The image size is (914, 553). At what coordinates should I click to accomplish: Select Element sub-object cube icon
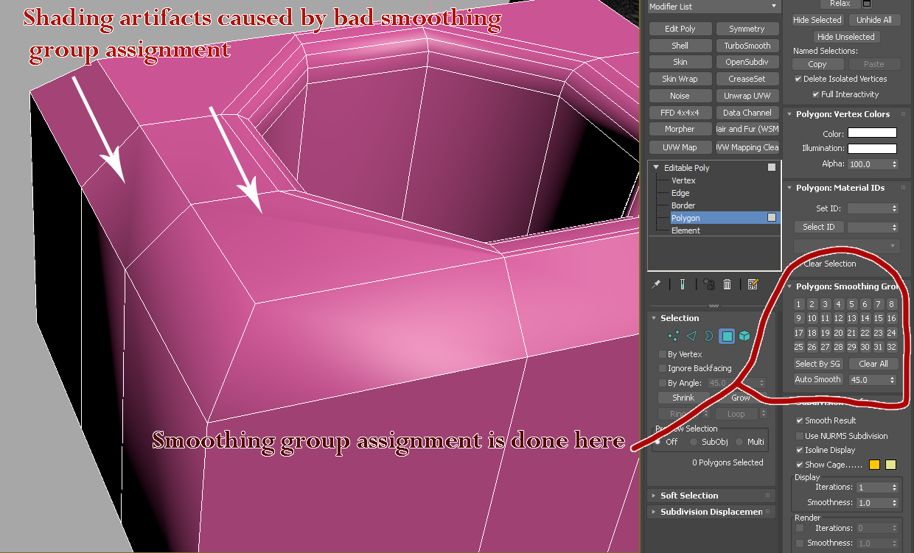744,336
